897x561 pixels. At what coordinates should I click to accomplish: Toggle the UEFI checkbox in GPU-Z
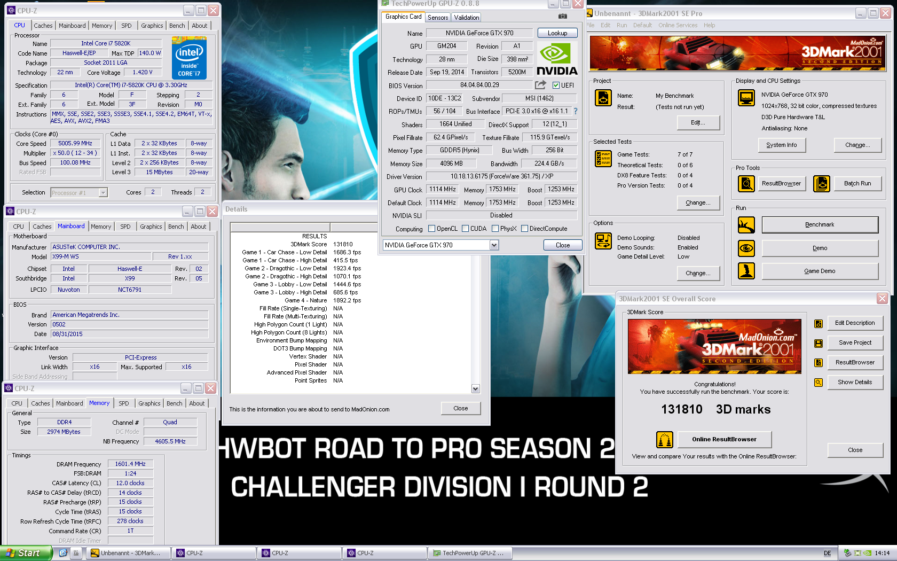click(x=556, y=85)
